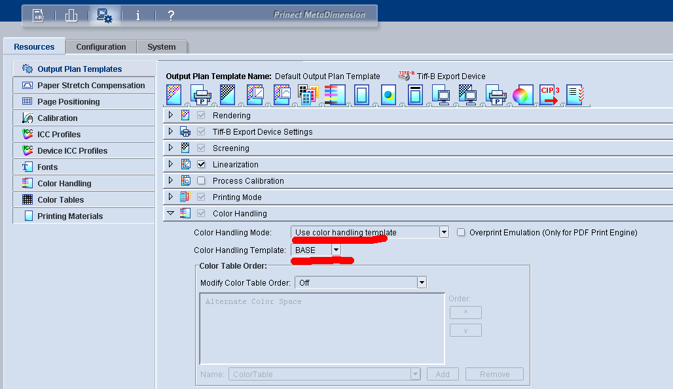Toggle the Rendering row checkbox
This screenshot has width=673, height=389.
click(x=201, y=115)
